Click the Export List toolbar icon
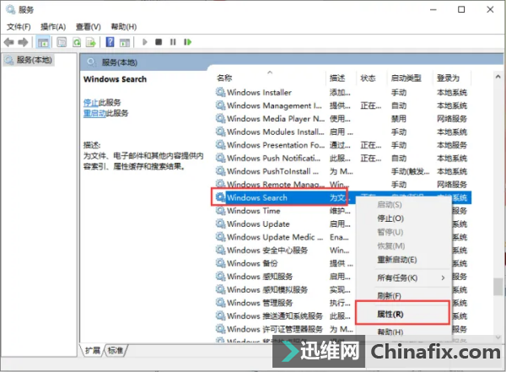This screenshot has width=506, height=372. (91, 42)
